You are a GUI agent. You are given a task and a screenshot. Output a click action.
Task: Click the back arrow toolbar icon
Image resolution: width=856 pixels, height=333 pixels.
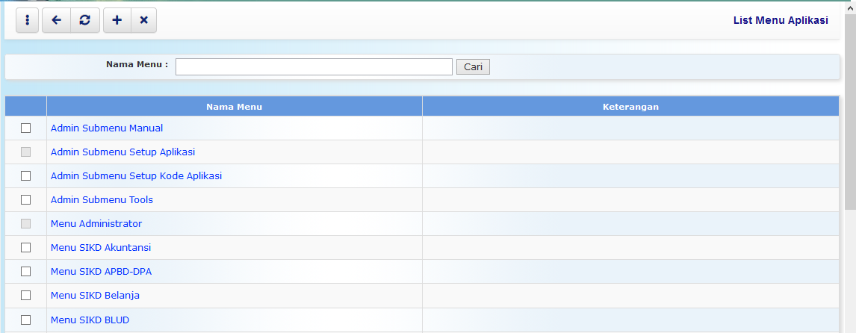click(x=56, y=21)
